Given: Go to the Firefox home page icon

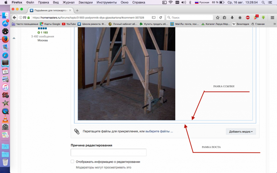Looking at the screenshot, I should pos(240,17).
